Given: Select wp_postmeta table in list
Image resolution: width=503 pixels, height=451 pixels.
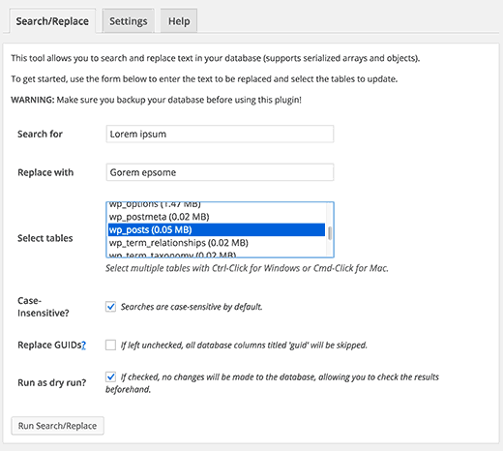Looking at the screenshot, I should 217,217.
